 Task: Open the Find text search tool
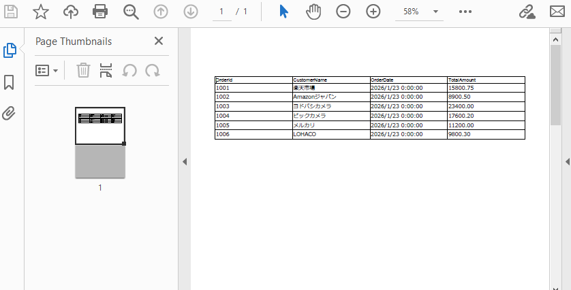coord(131,12)
